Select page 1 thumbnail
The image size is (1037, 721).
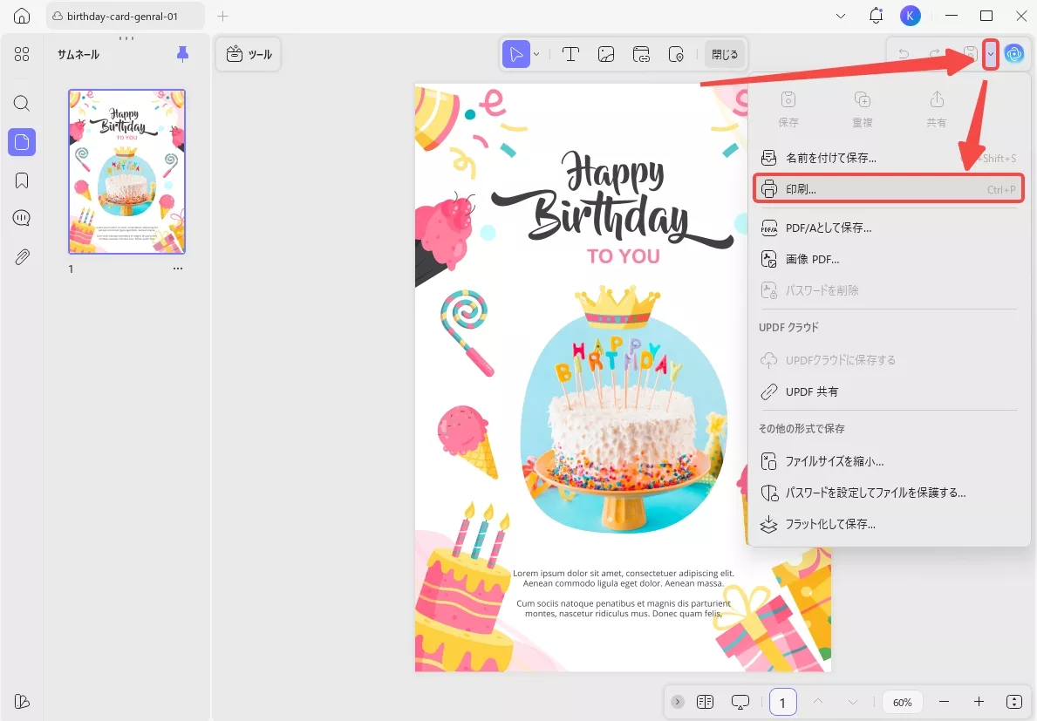(x=127, y=172)
